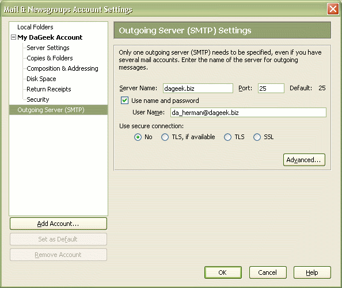Select Outgoing Server (SMTP) entry

(x=59, y=110)
